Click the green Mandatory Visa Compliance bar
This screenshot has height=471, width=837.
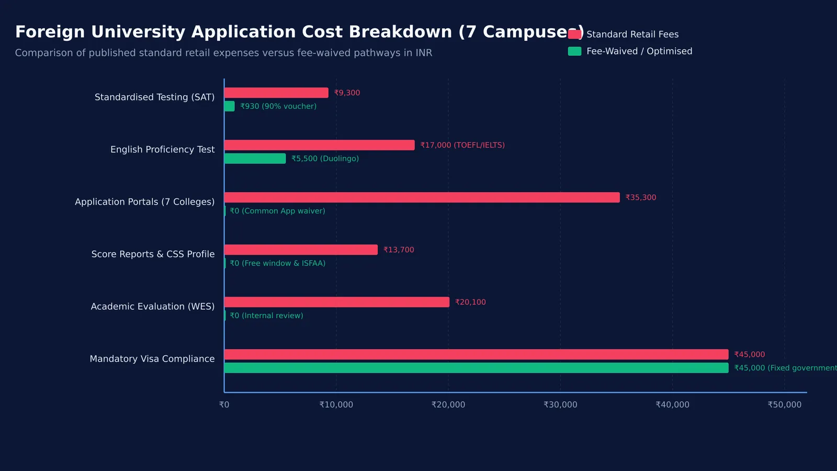click(x=477, y=368)
